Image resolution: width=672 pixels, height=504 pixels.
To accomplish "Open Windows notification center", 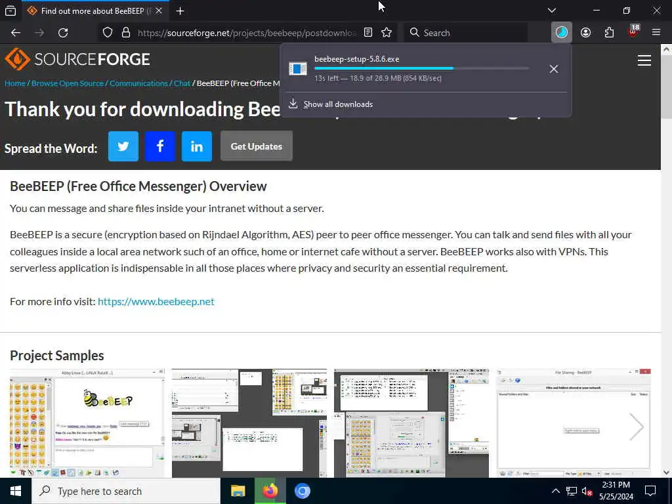I will [x=650, y=491].
